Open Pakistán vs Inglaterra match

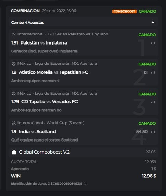pyautogui.click(x=44, y=43)
